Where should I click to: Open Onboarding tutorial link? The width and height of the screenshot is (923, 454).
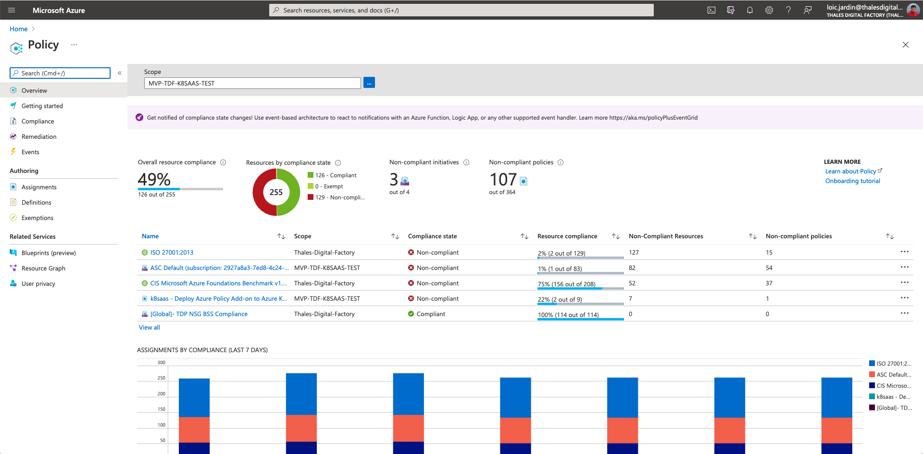click(853, 181)
